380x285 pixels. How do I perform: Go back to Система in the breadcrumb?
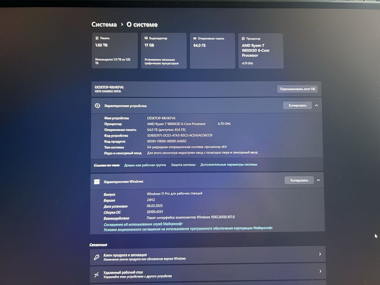pos(104,24)
